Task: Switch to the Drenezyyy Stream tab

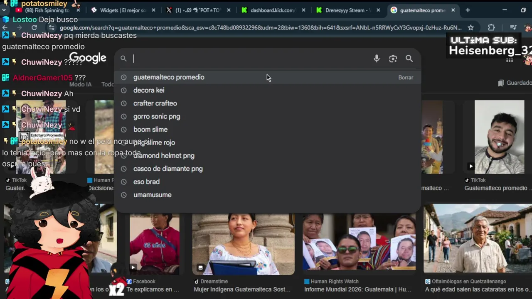Action: 347,10
